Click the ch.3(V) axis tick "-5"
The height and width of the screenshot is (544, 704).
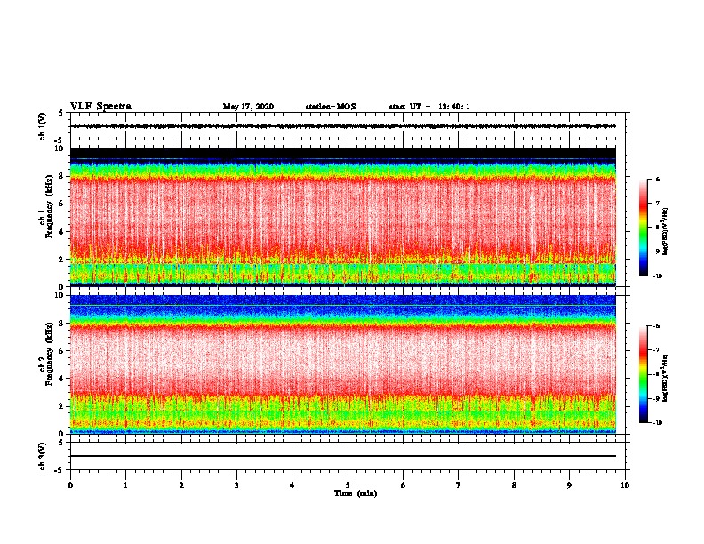click(x=60, y=470)
